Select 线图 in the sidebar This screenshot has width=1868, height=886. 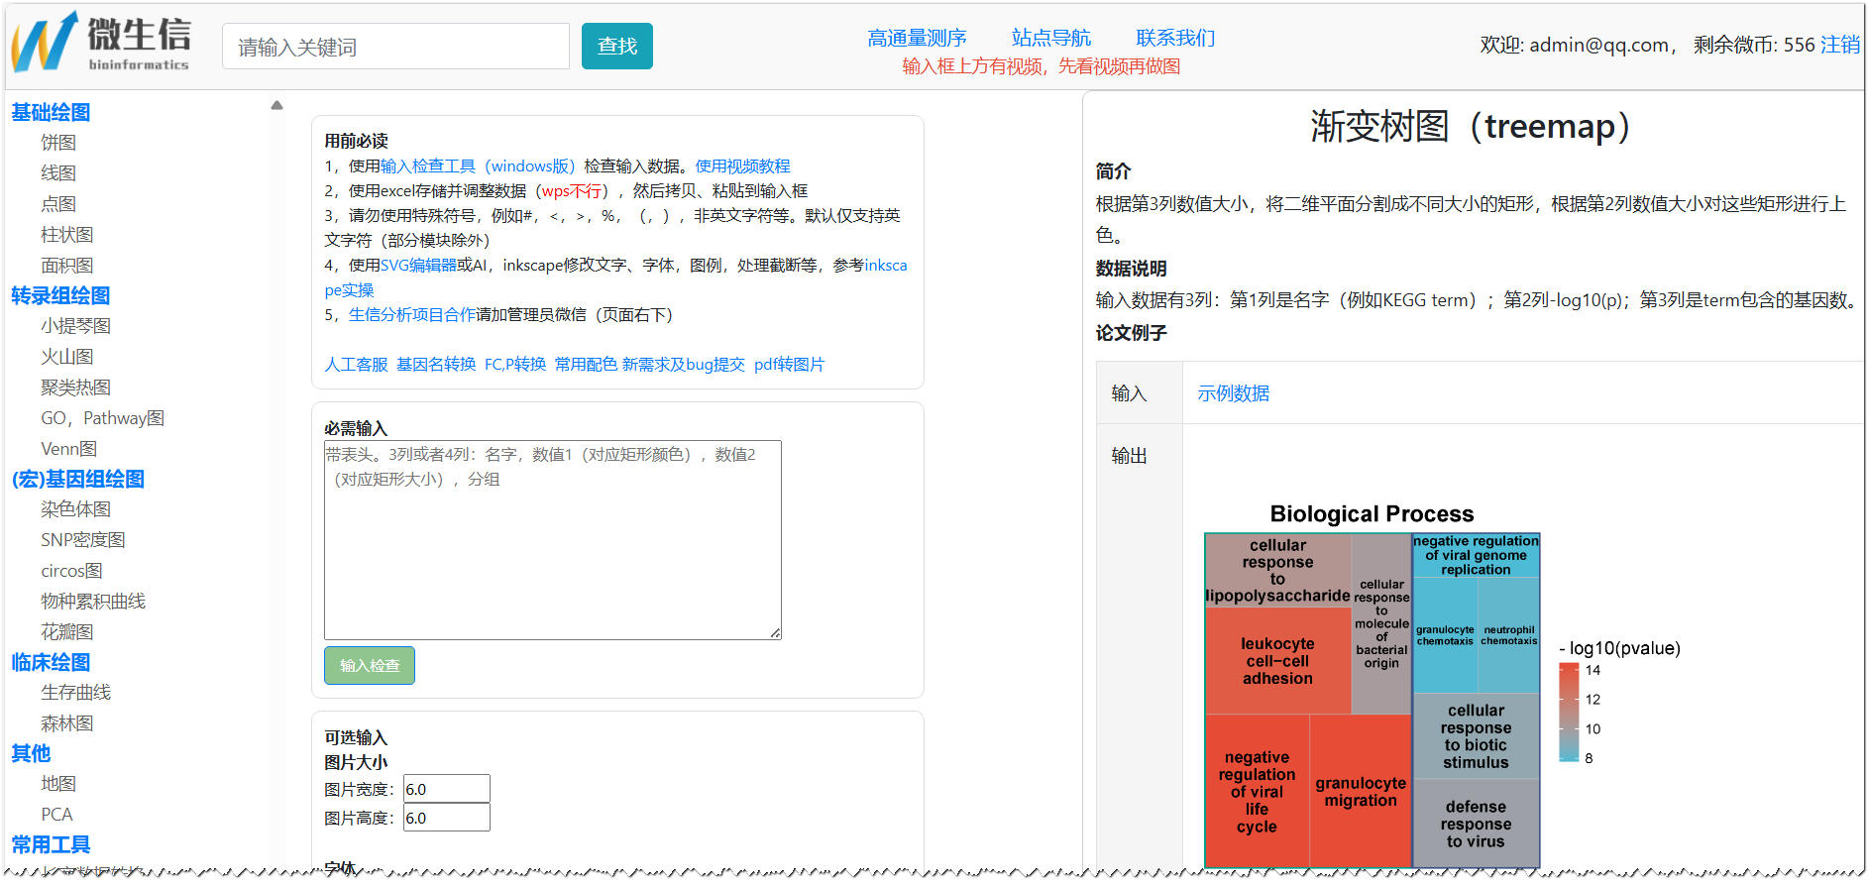(x=58, y=173)
